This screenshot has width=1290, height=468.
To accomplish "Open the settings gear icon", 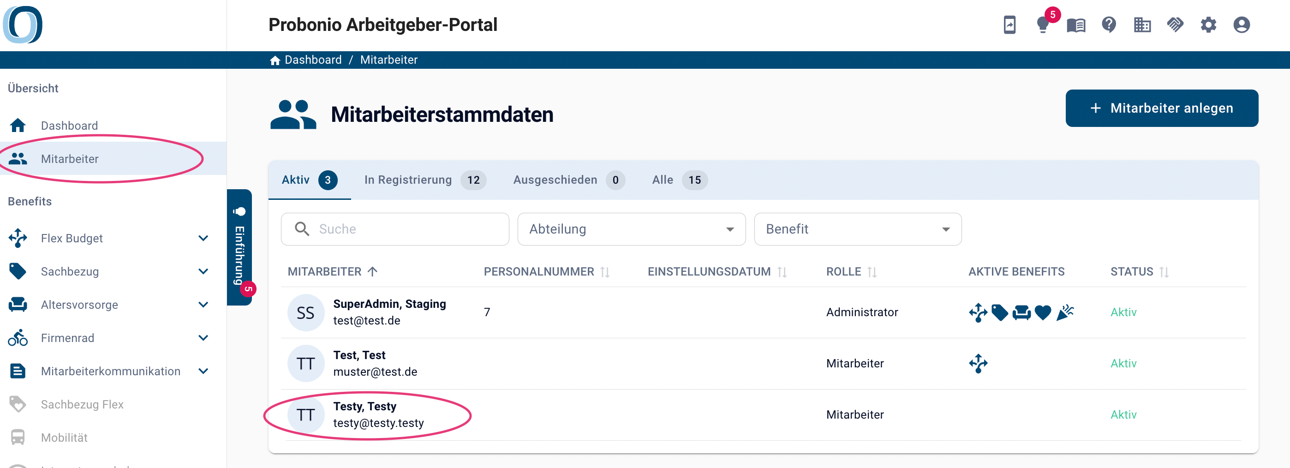I will [1208, 24].
